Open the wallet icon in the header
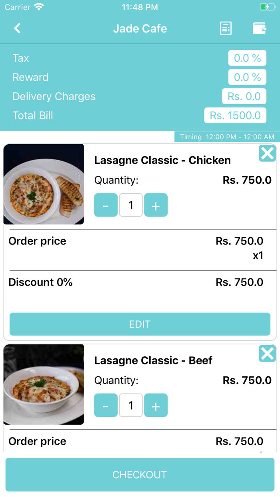Screen dimensions: 280x497 click(260, 28)
